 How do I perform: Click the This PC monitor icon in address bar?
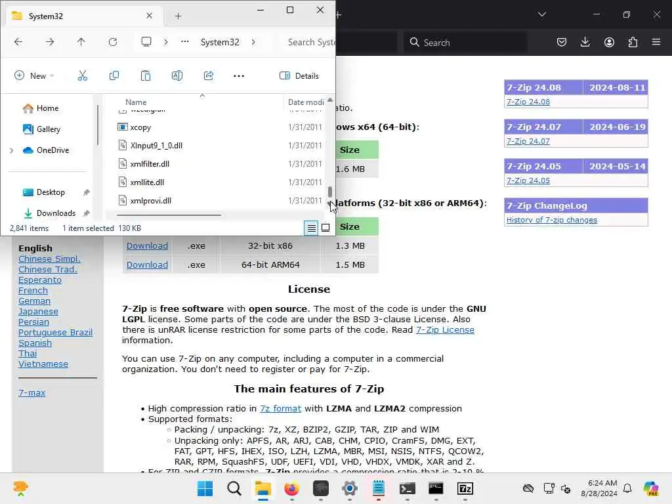click(146, 42)
